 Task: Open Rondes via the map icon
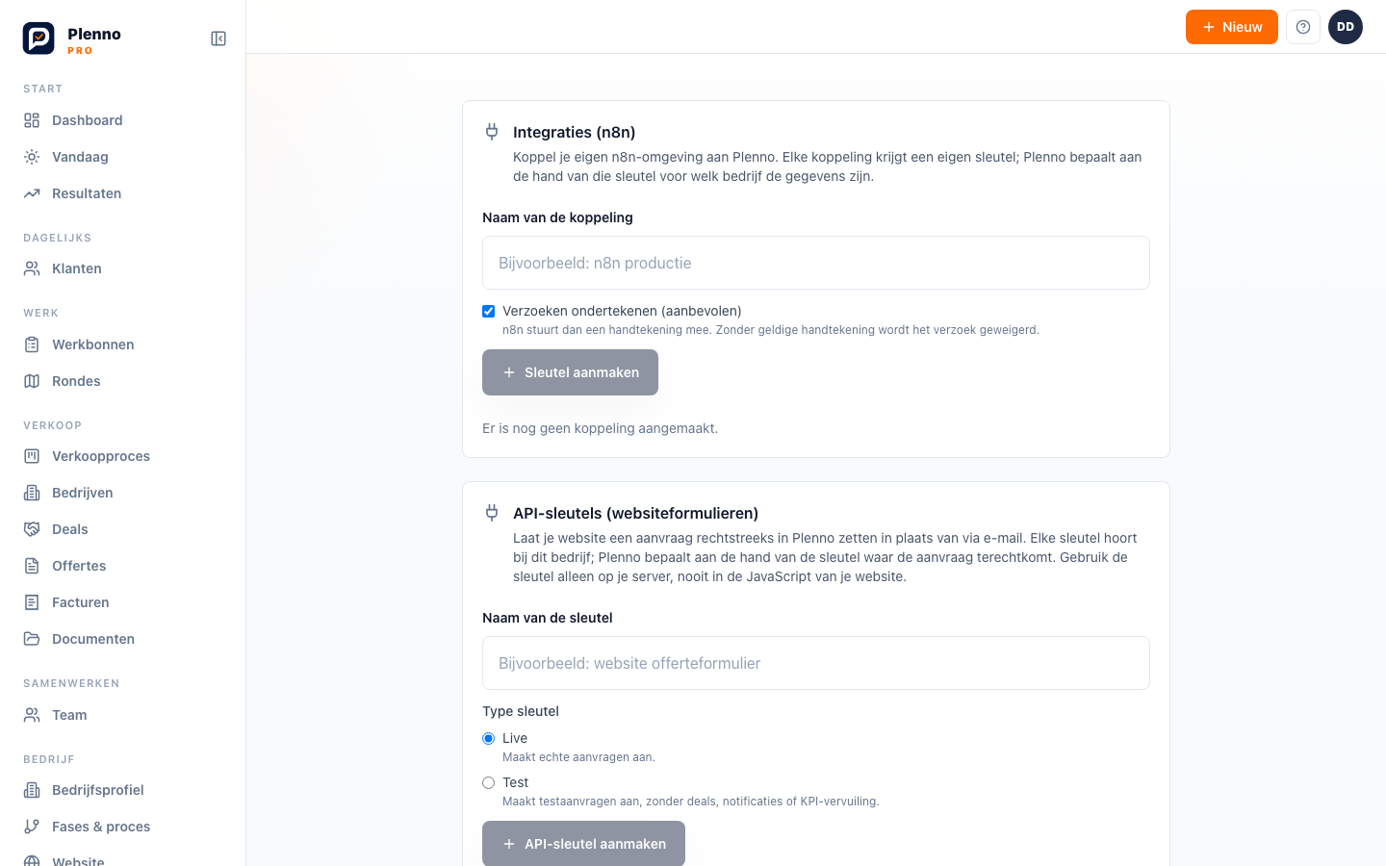click(32, 381)
